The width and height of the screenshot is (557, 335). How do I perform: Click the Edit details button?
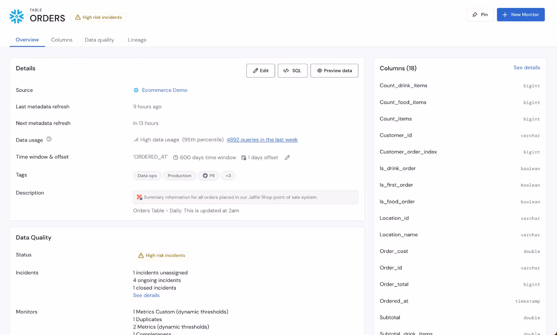261,71
